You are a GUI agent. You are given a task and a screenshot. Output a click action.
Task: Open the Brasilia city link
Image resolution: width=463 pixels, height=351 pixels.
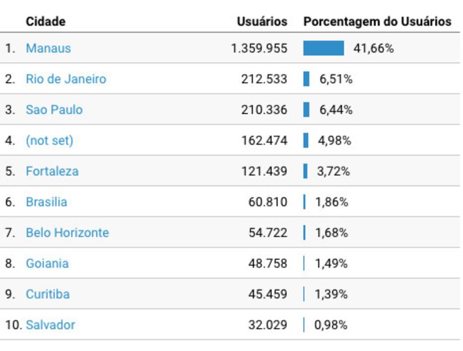(x=46, y=202)
